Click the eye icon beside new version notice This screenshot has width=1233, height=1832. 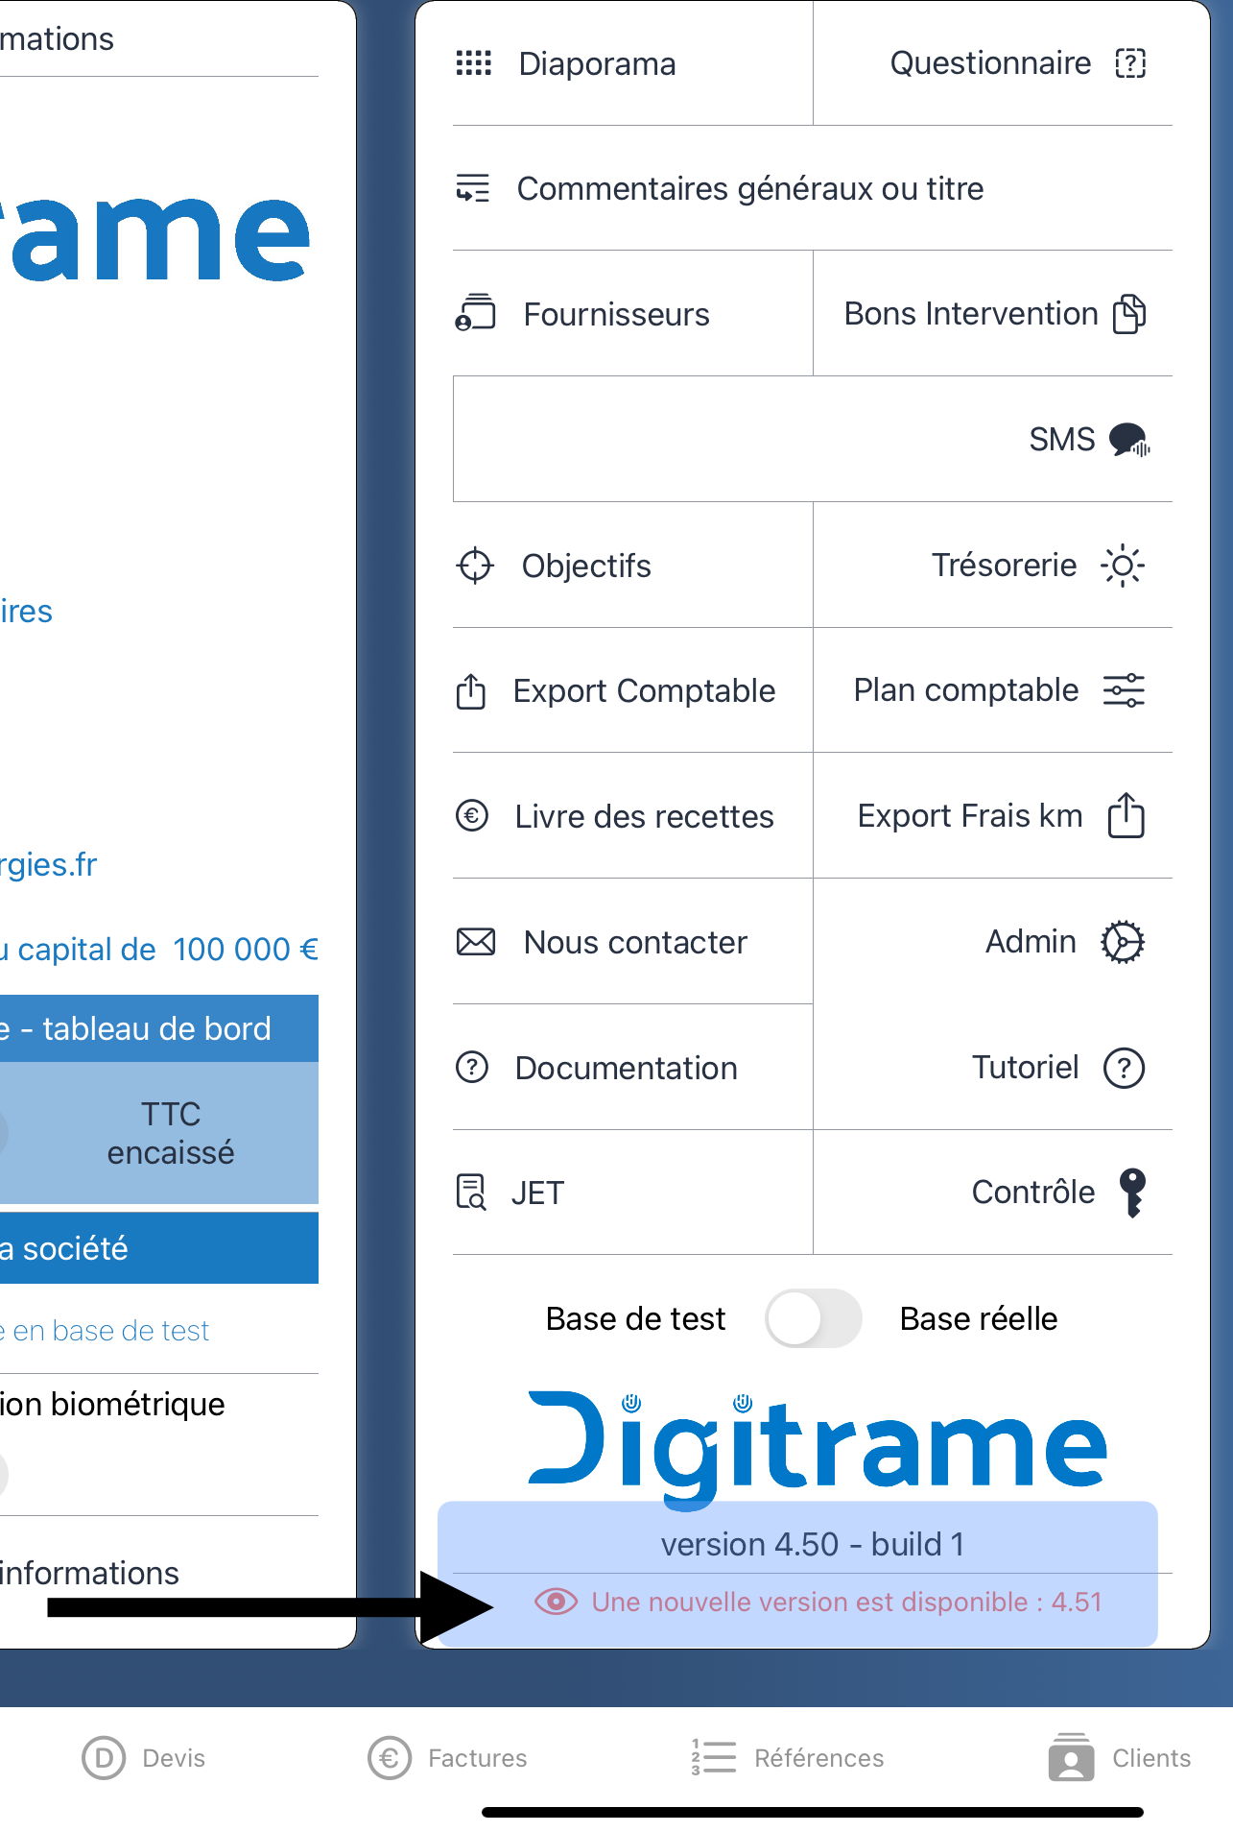(556, 1602)
